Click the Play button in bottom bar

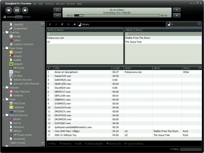(x=52, y=144)
